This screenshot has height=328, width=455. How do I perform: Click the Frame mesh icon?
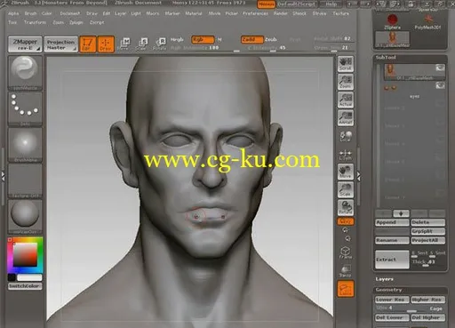pos(346,252)
